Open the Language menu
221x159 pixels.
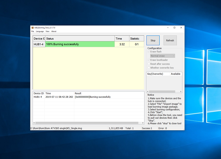click(40, 31)
